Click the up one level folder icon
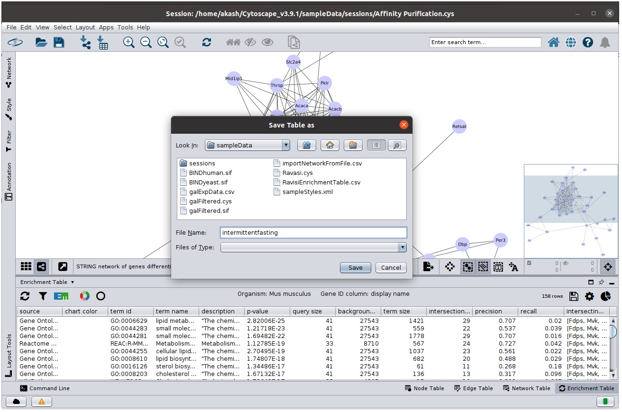 click(x=306, y=146)
